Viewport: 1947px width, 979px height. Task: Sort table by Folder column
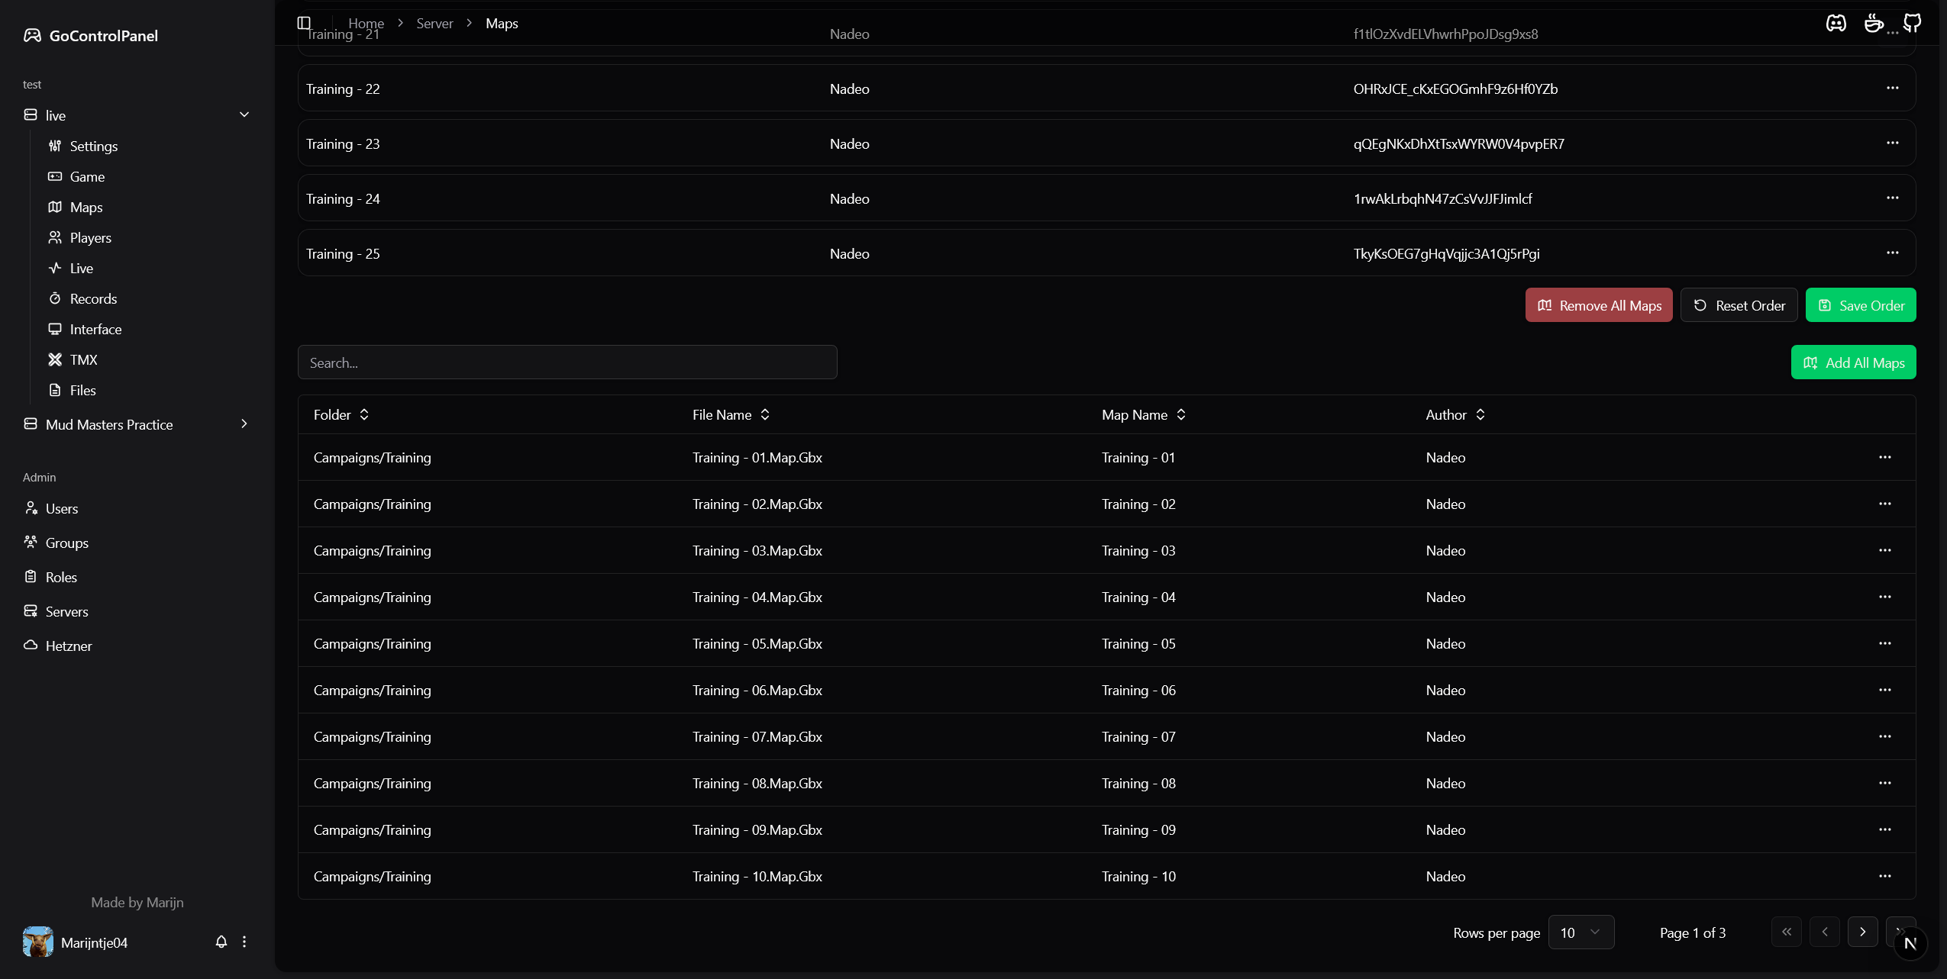point(341,414)
